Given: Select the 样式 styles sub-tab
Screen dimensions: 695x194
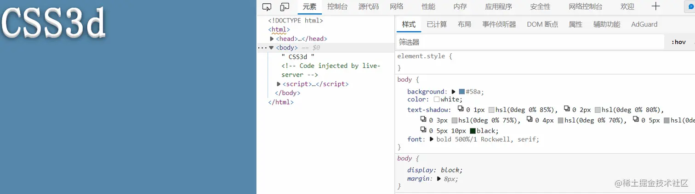Looking at the screenshot, I should [x=409, y=24].
